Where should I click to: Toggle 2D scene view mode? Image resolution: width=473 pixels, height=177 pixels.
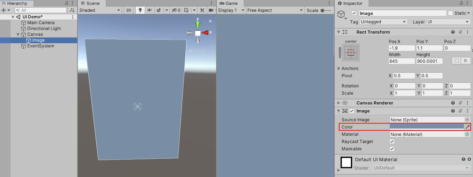click(129, 10)
